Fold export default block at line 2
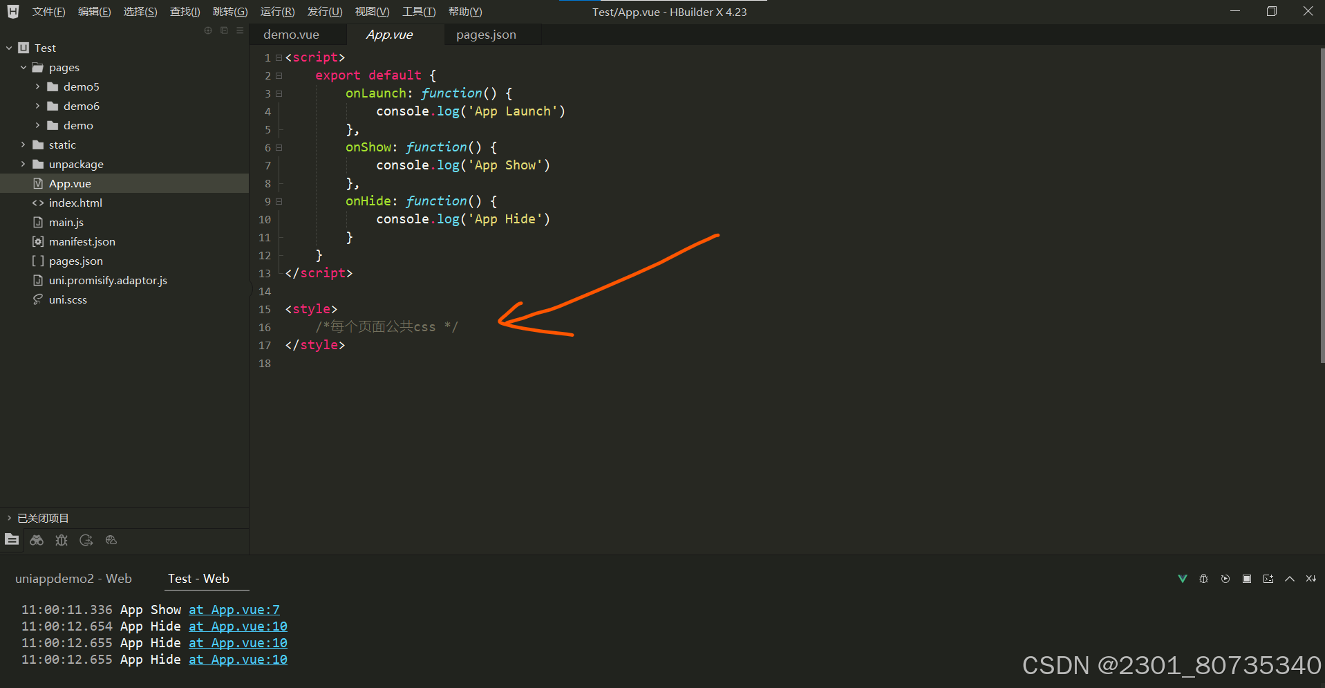Image resolution: width=1325 pixels, height=688 pixels. coord(279,75)
